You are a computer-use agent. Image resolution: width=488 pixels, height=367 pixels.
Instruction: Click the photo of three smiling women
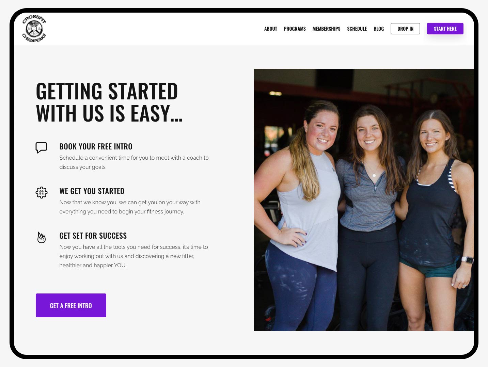[x=364, y=200]
